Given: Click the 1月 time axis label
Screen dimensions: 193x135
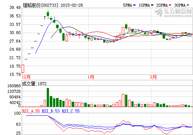Looking at the screenshot, I should [91, 77].
